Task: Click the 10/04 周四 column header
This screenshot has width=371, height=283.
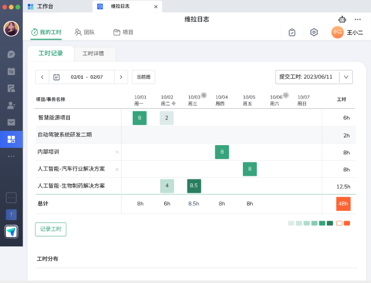Action: 221,100
